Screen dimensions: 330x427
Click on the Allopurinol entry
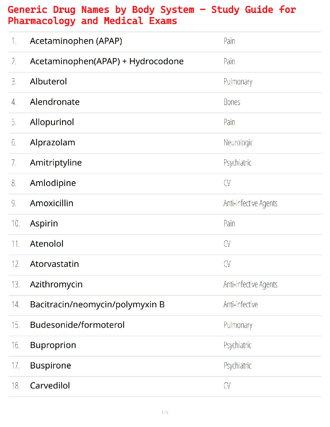tap(52, 122)
